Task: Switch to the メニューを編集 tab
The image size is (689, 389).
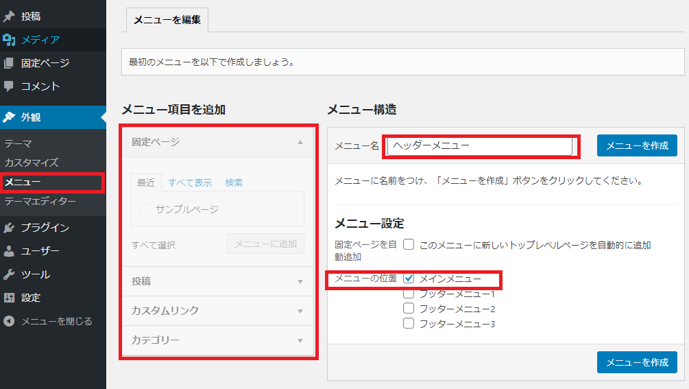Action: coord(167,20)
